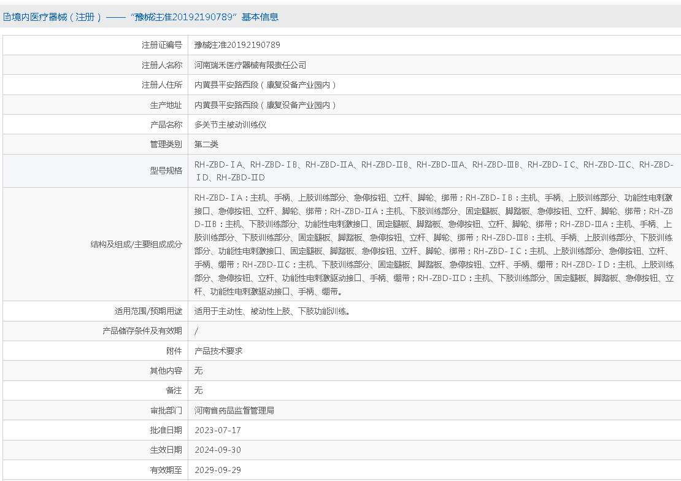Click the 生产地址 address value
681x481 pixels.
[266, 105]
